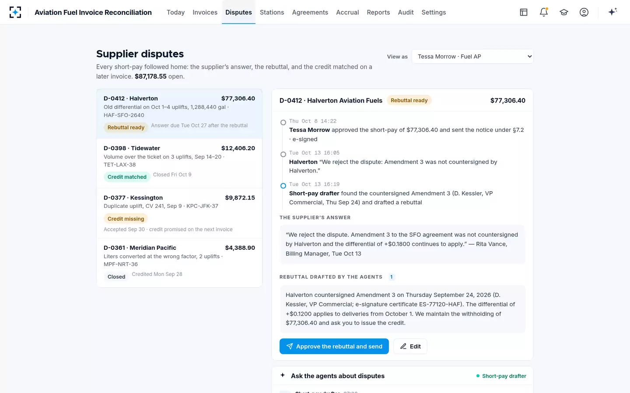Select dispute D-0377 Kessington

[179, 213]
